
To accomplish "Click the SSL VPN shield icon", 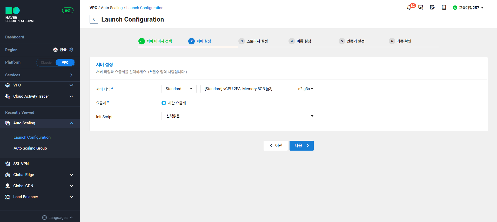I will pos(8,164).
